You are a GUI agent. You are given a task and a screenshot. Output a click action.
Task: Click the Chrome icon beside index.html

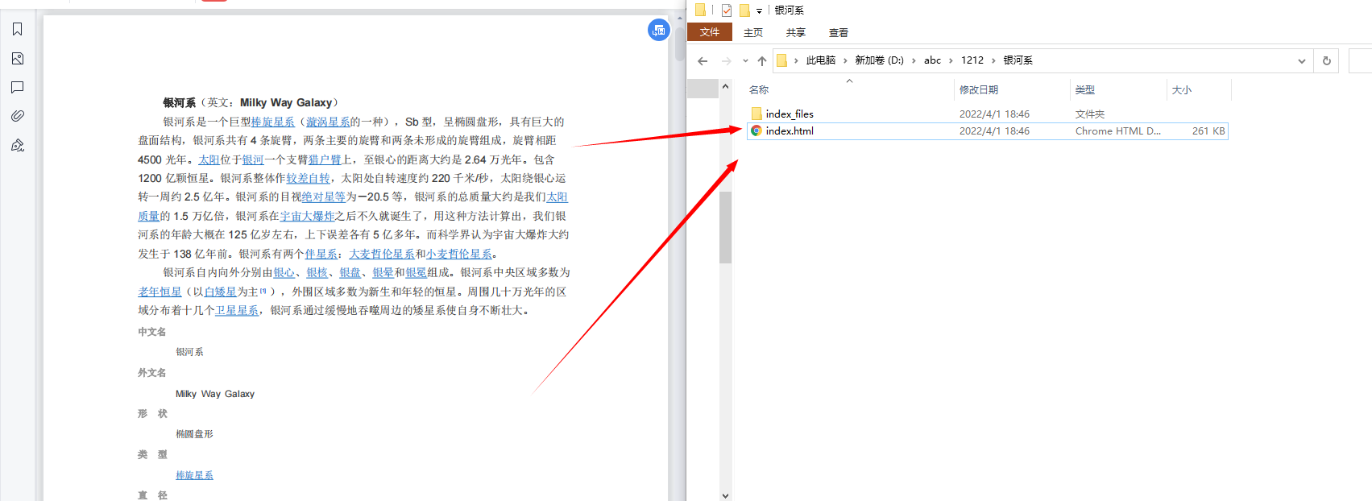(756, 130)
